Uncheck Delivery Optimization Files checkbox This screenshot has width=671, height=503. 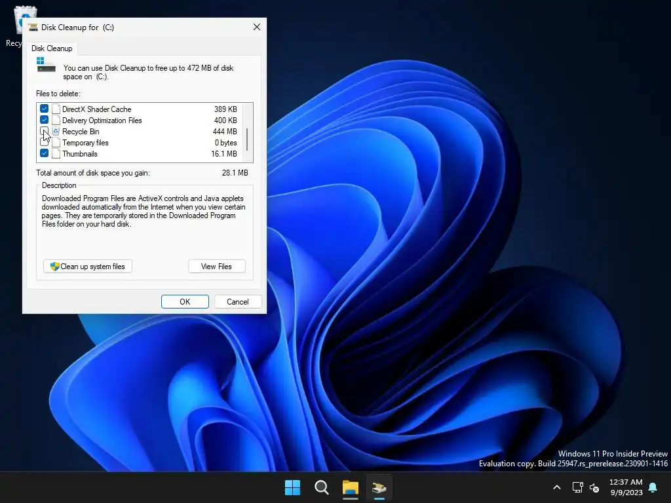click(44, 120)
